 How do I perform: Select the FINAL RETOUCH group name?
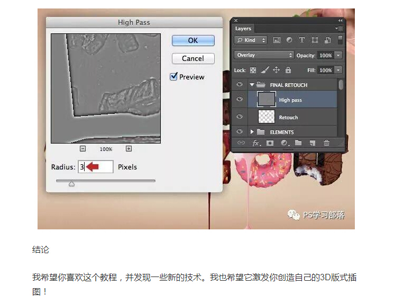click(x=288, y=85)
